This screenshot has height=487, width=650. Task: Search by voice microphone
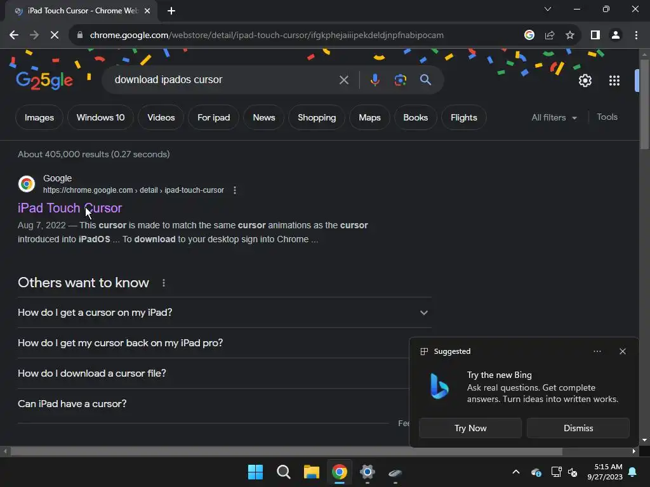point(375,79)
